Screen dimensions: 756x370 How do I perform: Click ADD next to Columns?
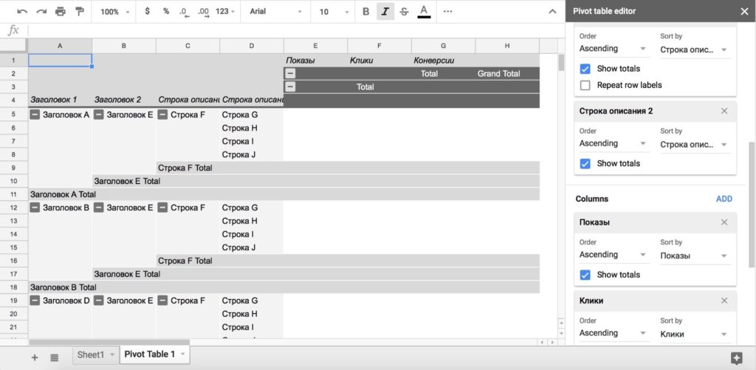pos(724,199)
